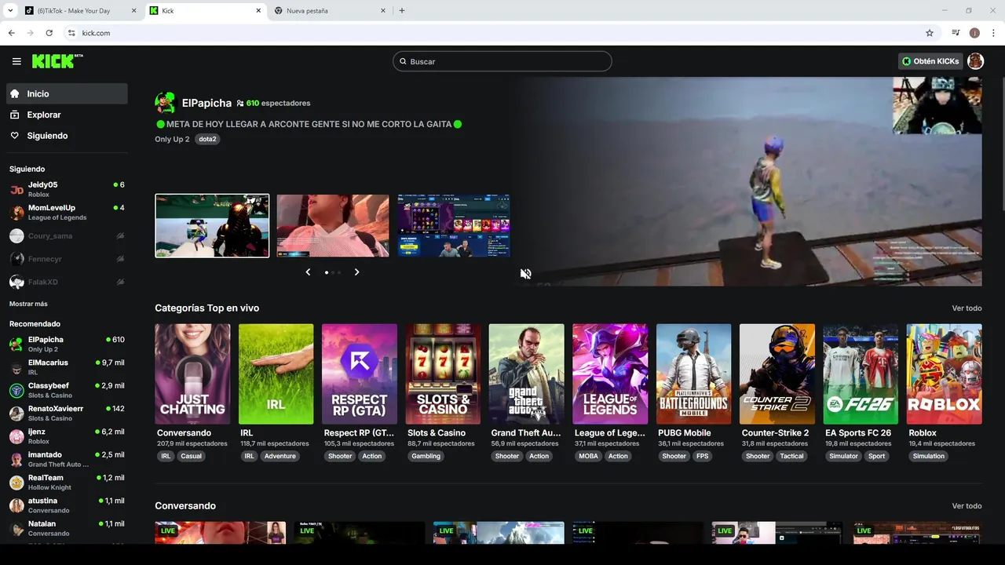
Task: Open League of Legends category card
Action: tap(610, 374)
